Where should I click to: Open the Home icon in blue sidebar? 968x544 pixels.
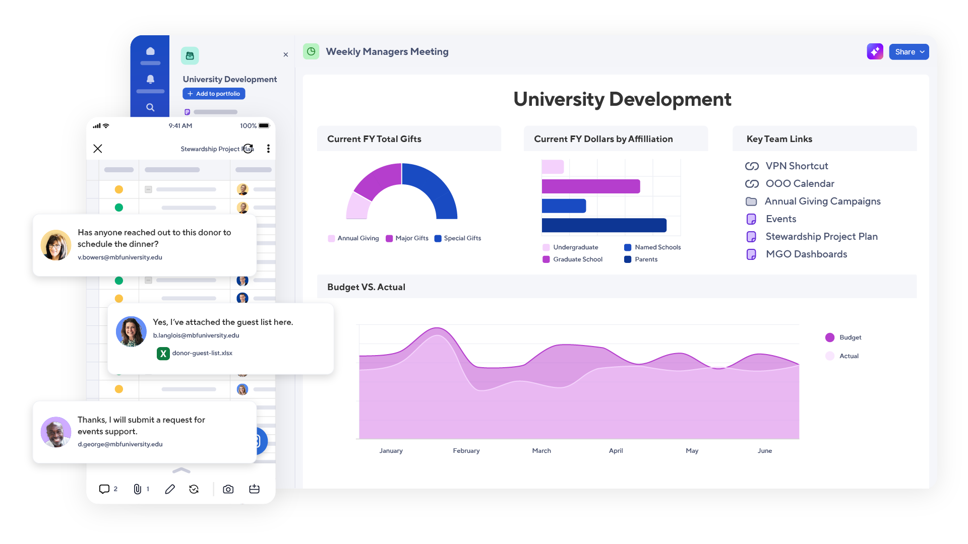(x=150, y=51)
